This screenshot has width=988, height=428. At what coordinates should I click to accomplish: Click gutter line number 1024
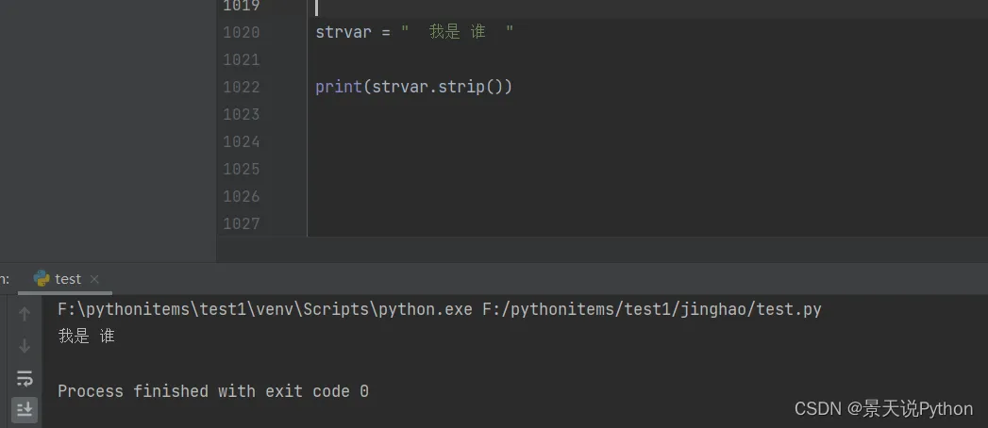click(x=241, y=141)
